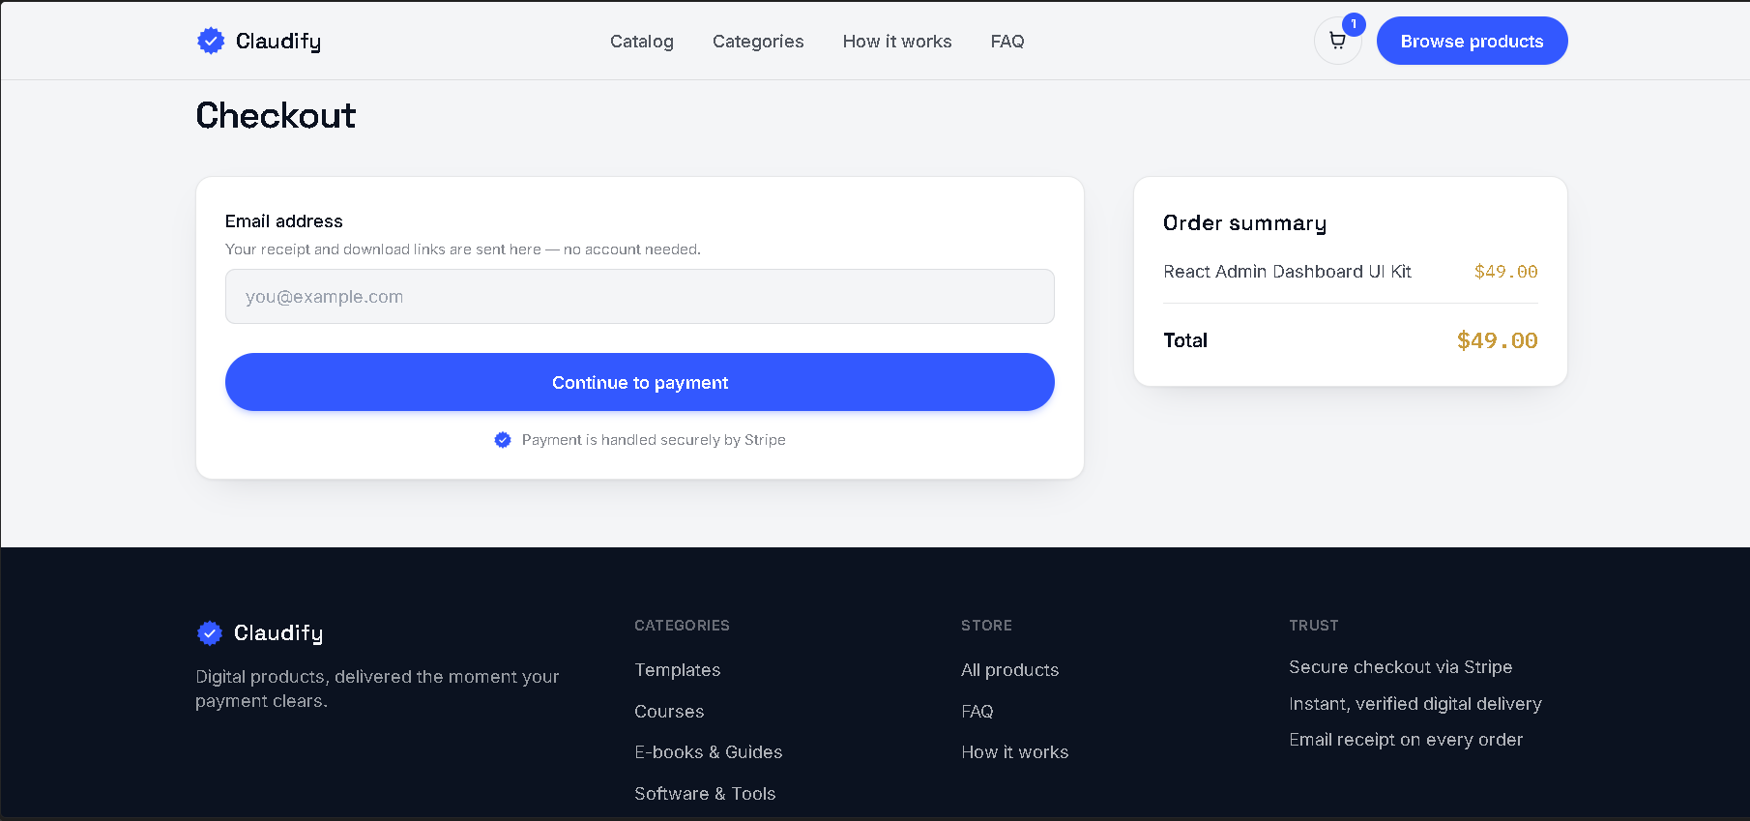Open the FAQ link in footer
1750x821 pixels.
click(x=977, y=712)
